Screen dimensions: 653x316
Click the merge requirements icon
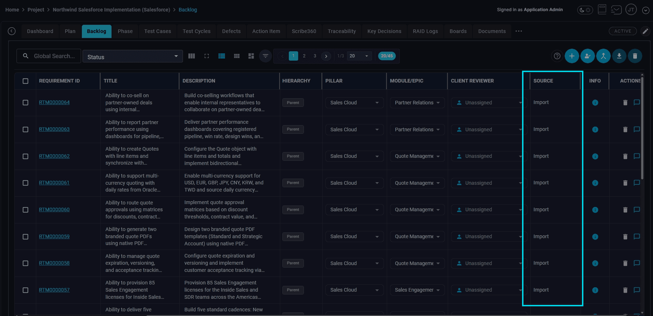click(603, 56)
